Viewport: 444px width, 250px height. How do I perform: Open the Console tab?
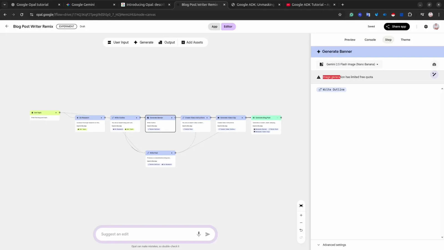[x=370, y=40]
